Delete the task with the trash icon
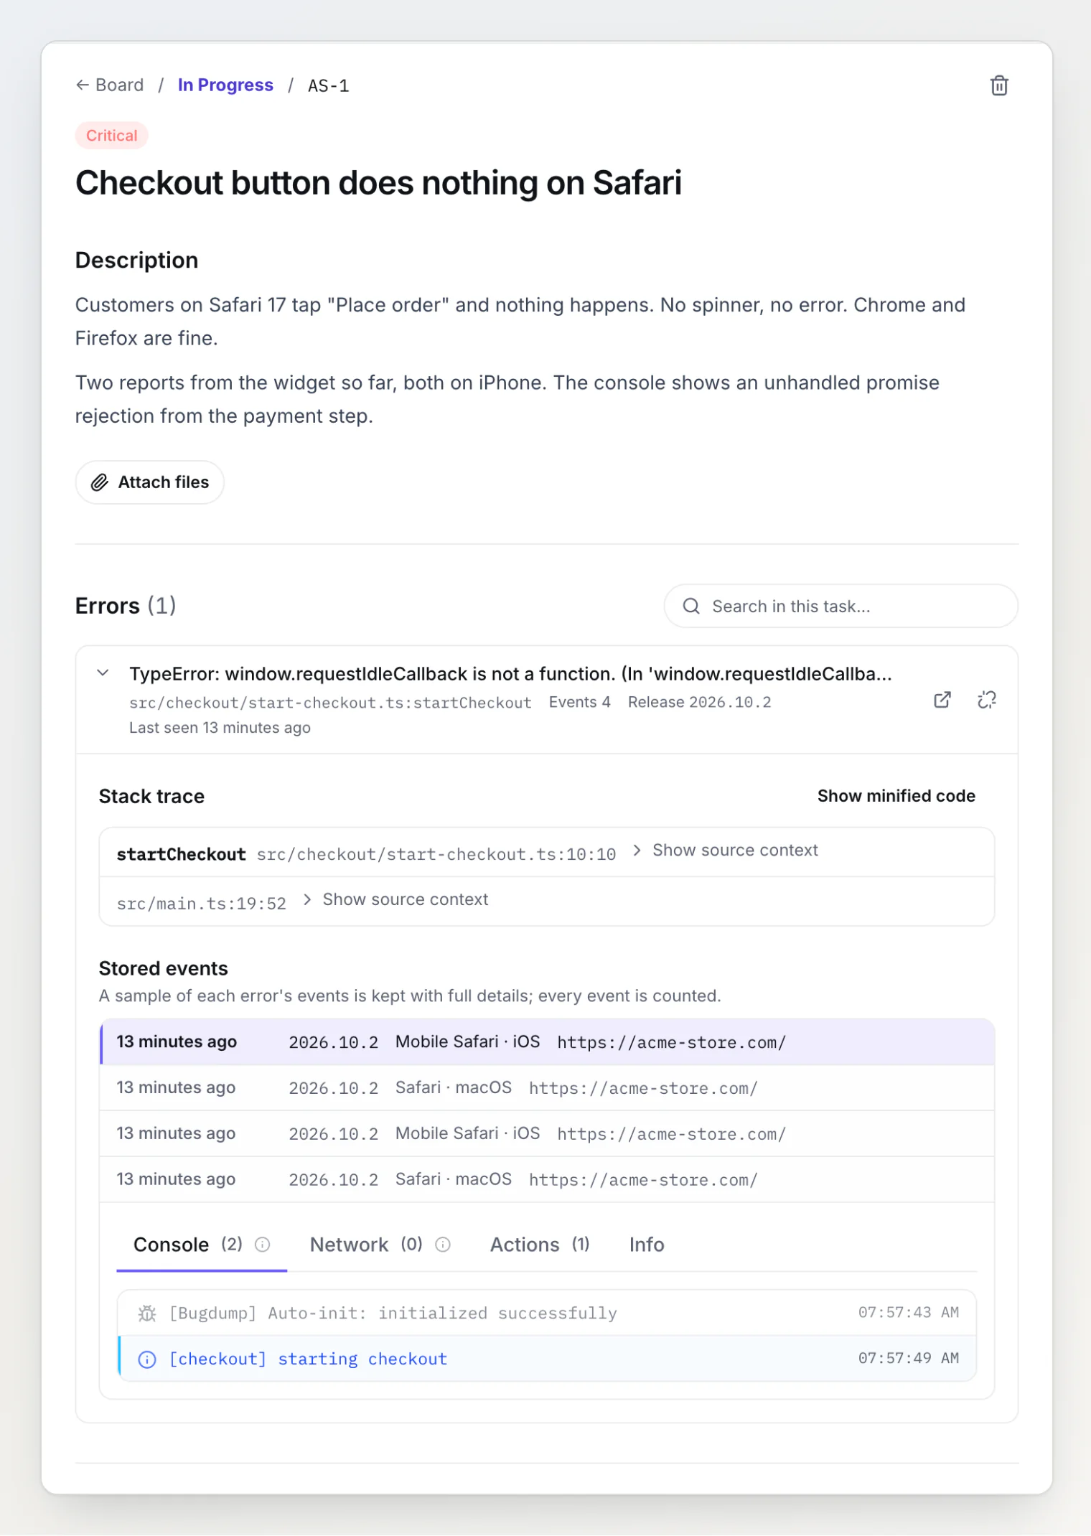1091x1536 pixels. [x=999, y=85]
